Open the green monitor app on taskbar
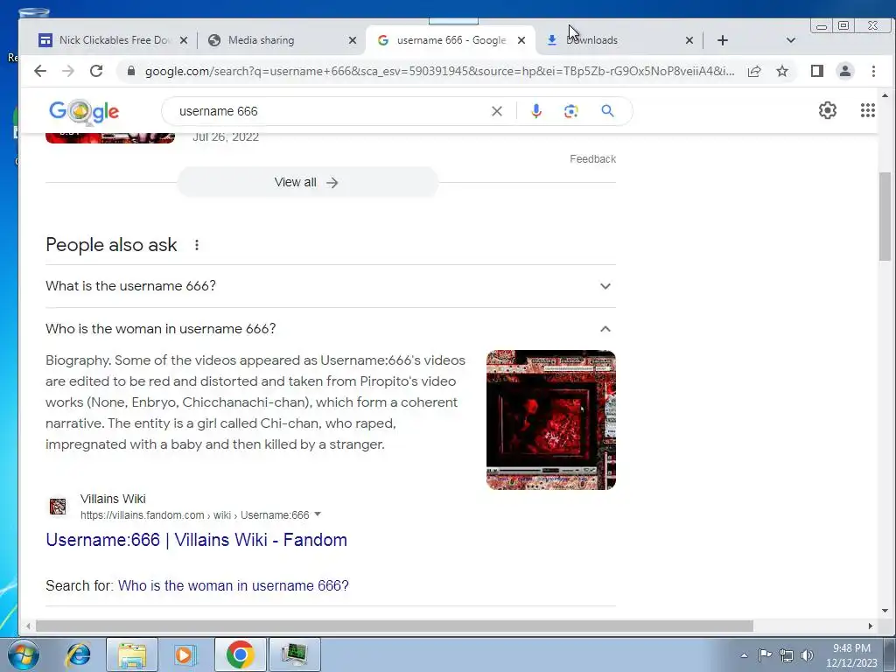 [x=294, y=654]
